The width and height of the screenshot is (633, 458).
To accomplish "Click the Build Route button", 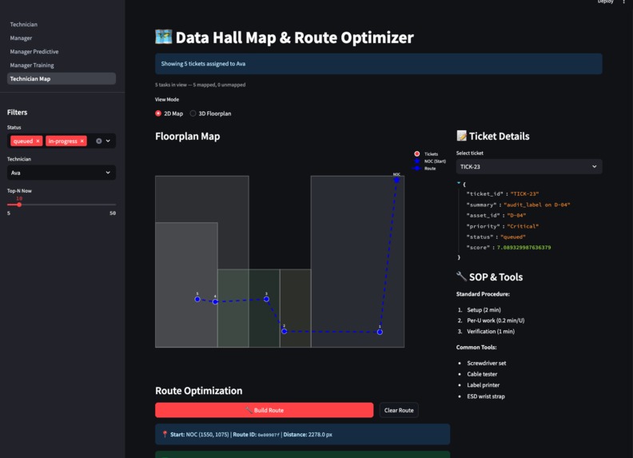I will pos(264,410).
